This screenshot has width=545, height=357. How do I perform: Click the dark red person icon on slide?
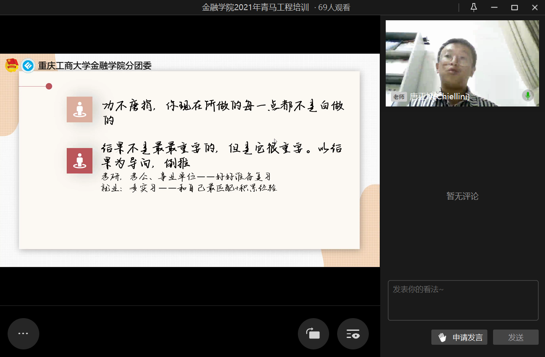click(79, 161)
